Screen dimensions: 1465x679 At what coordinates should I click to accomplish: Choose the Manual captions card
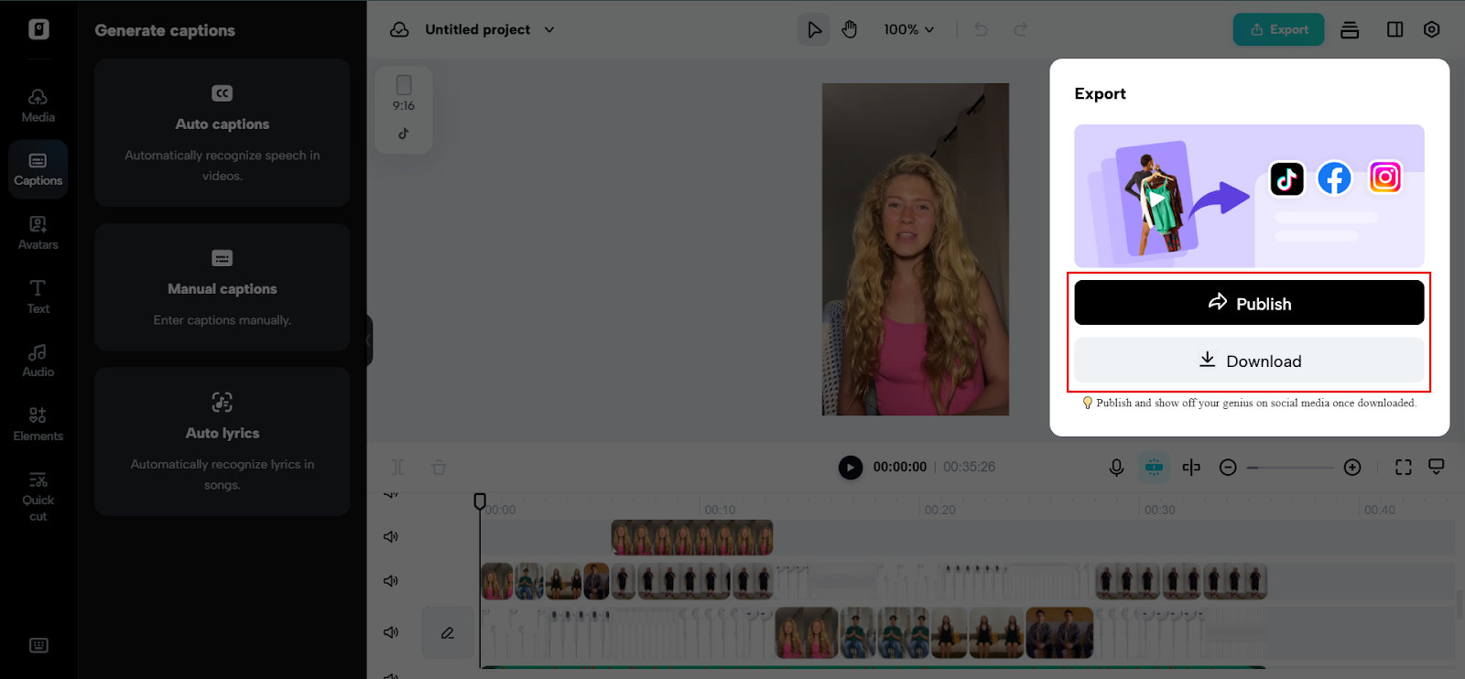point(222,287)
